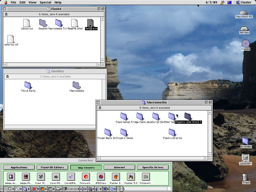Select the autorun.inf file
This screenshot has width=256, height=192.
11,39
